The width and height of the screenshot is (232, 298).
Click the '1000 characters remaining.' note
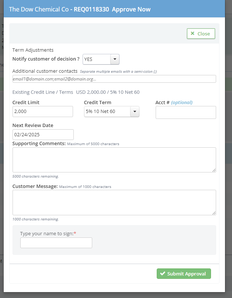click(35, 219)
